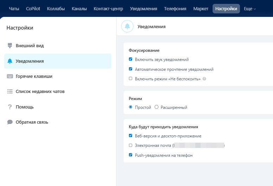Screen dimensions: 273x186
Task: Click the question mark Помощь icon
Action: click(10, 107)
